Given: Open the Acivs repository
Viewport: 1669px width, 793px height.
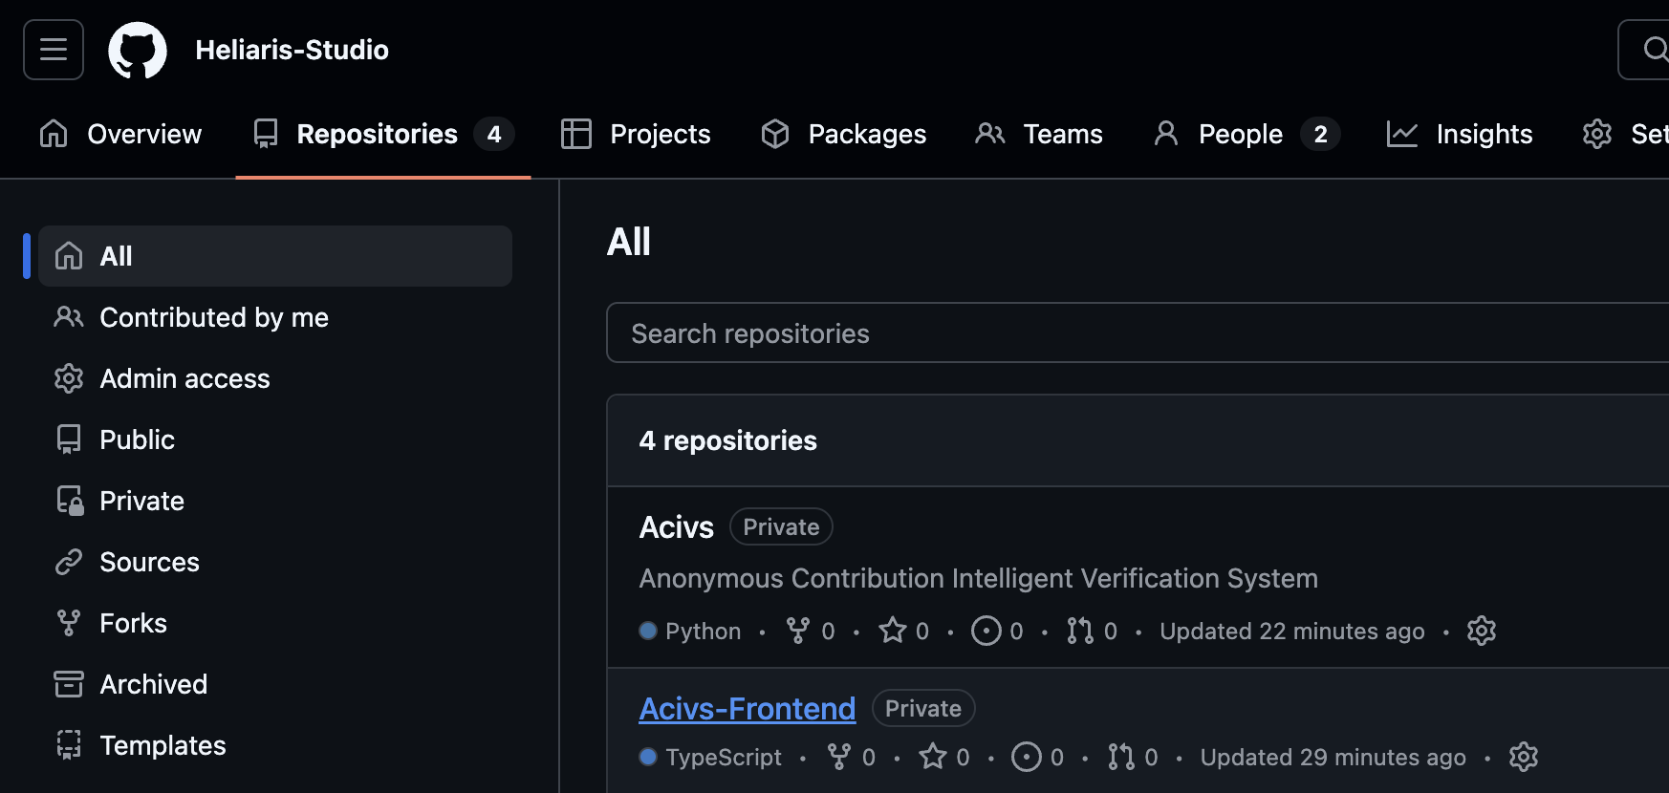Looking at the screenshot, I should (676, 527).
